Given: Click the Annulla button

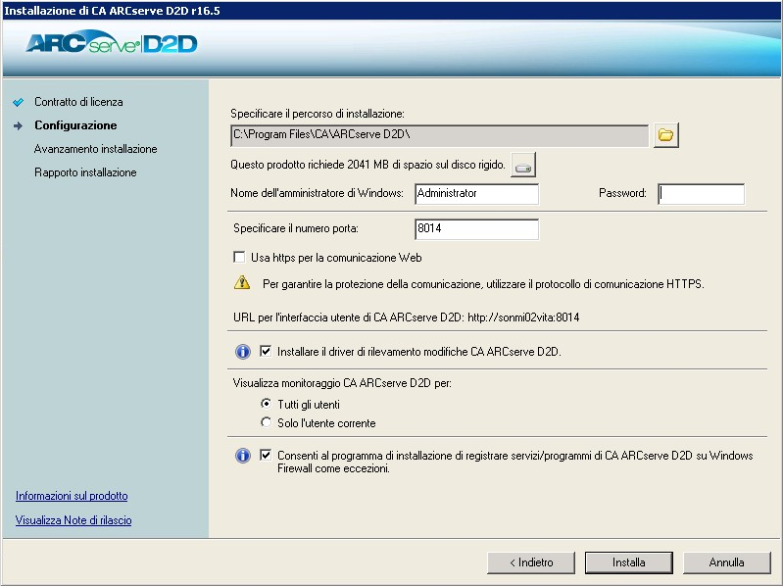Looking at the screenshot, I should click(x=726, y=562).
